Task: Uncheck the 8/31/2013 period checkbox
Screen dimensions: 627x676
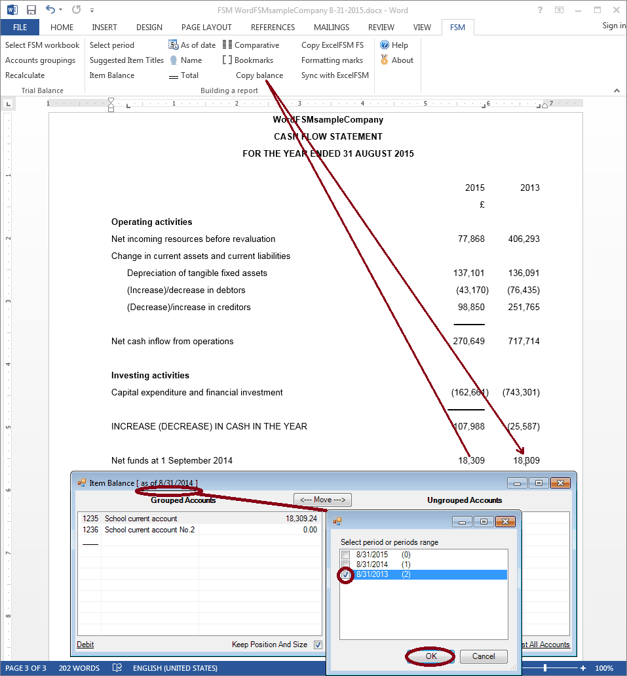Action: click(x=346, y=574)
